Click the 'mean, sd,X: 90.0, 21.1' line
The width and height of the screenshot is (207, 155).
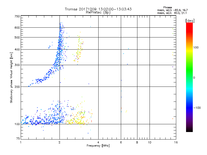[x=172, y=13]
